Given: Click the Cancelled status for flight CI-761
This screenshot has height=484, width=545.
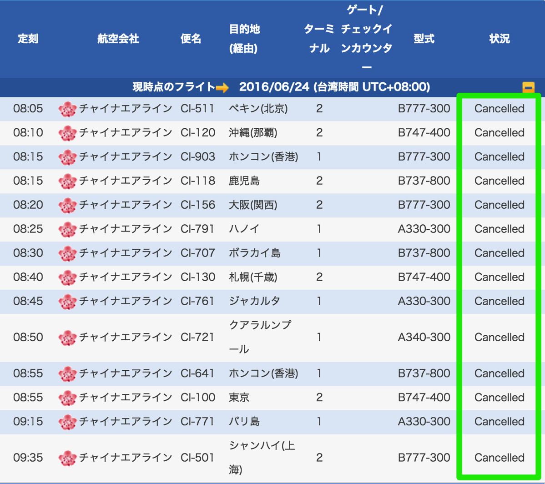Looking at the screenshot, I should 499,301.
